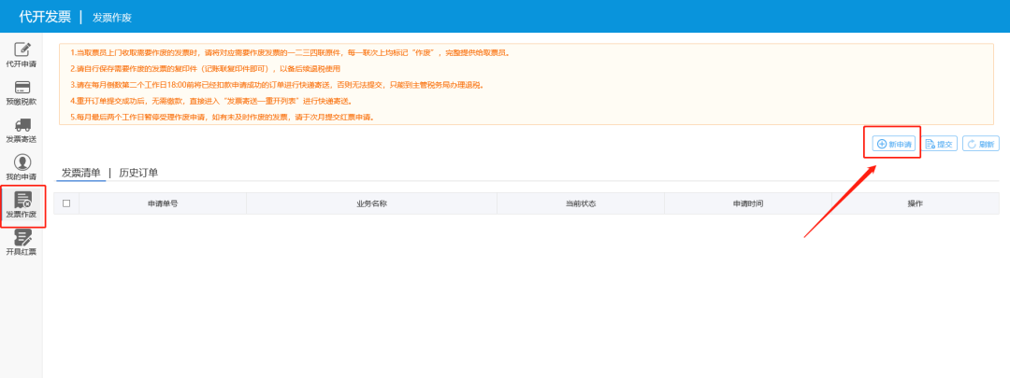Refresh the list with 刷新 button
This screenshot has height=378, width=1010.
coord(980,144)
